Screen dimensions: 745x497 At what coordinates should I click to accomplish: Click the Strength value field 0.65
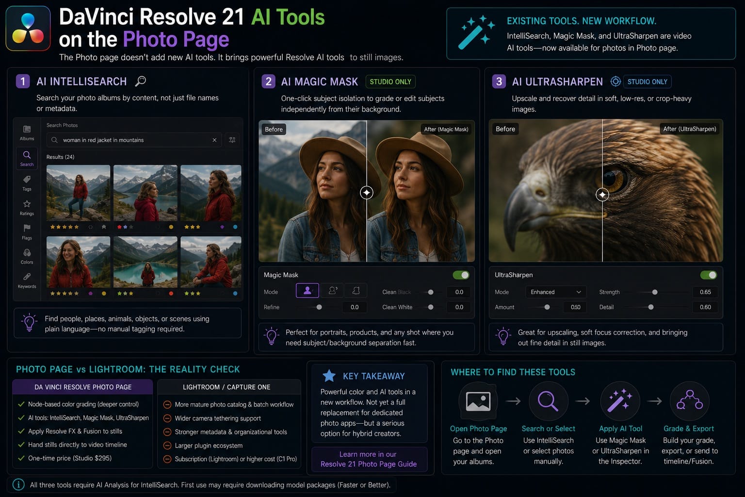tap(705, 292)
